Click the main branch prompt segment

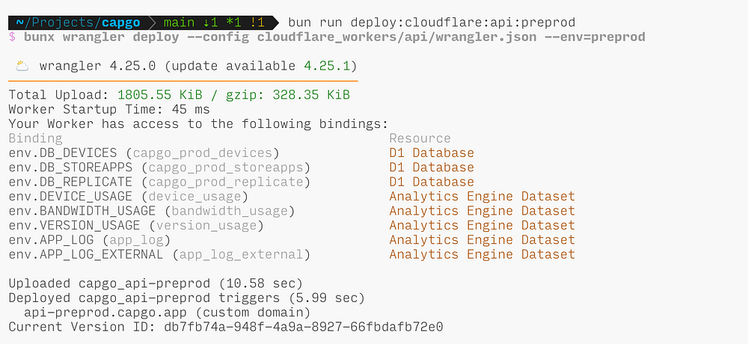[x=214, y=22]
